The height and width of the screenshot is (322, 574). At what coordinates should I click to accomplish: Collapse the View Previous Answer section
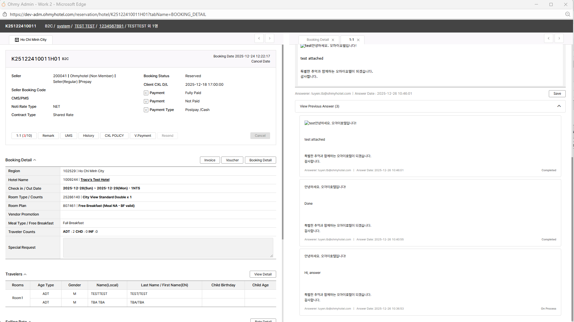(x=559, y=106)
